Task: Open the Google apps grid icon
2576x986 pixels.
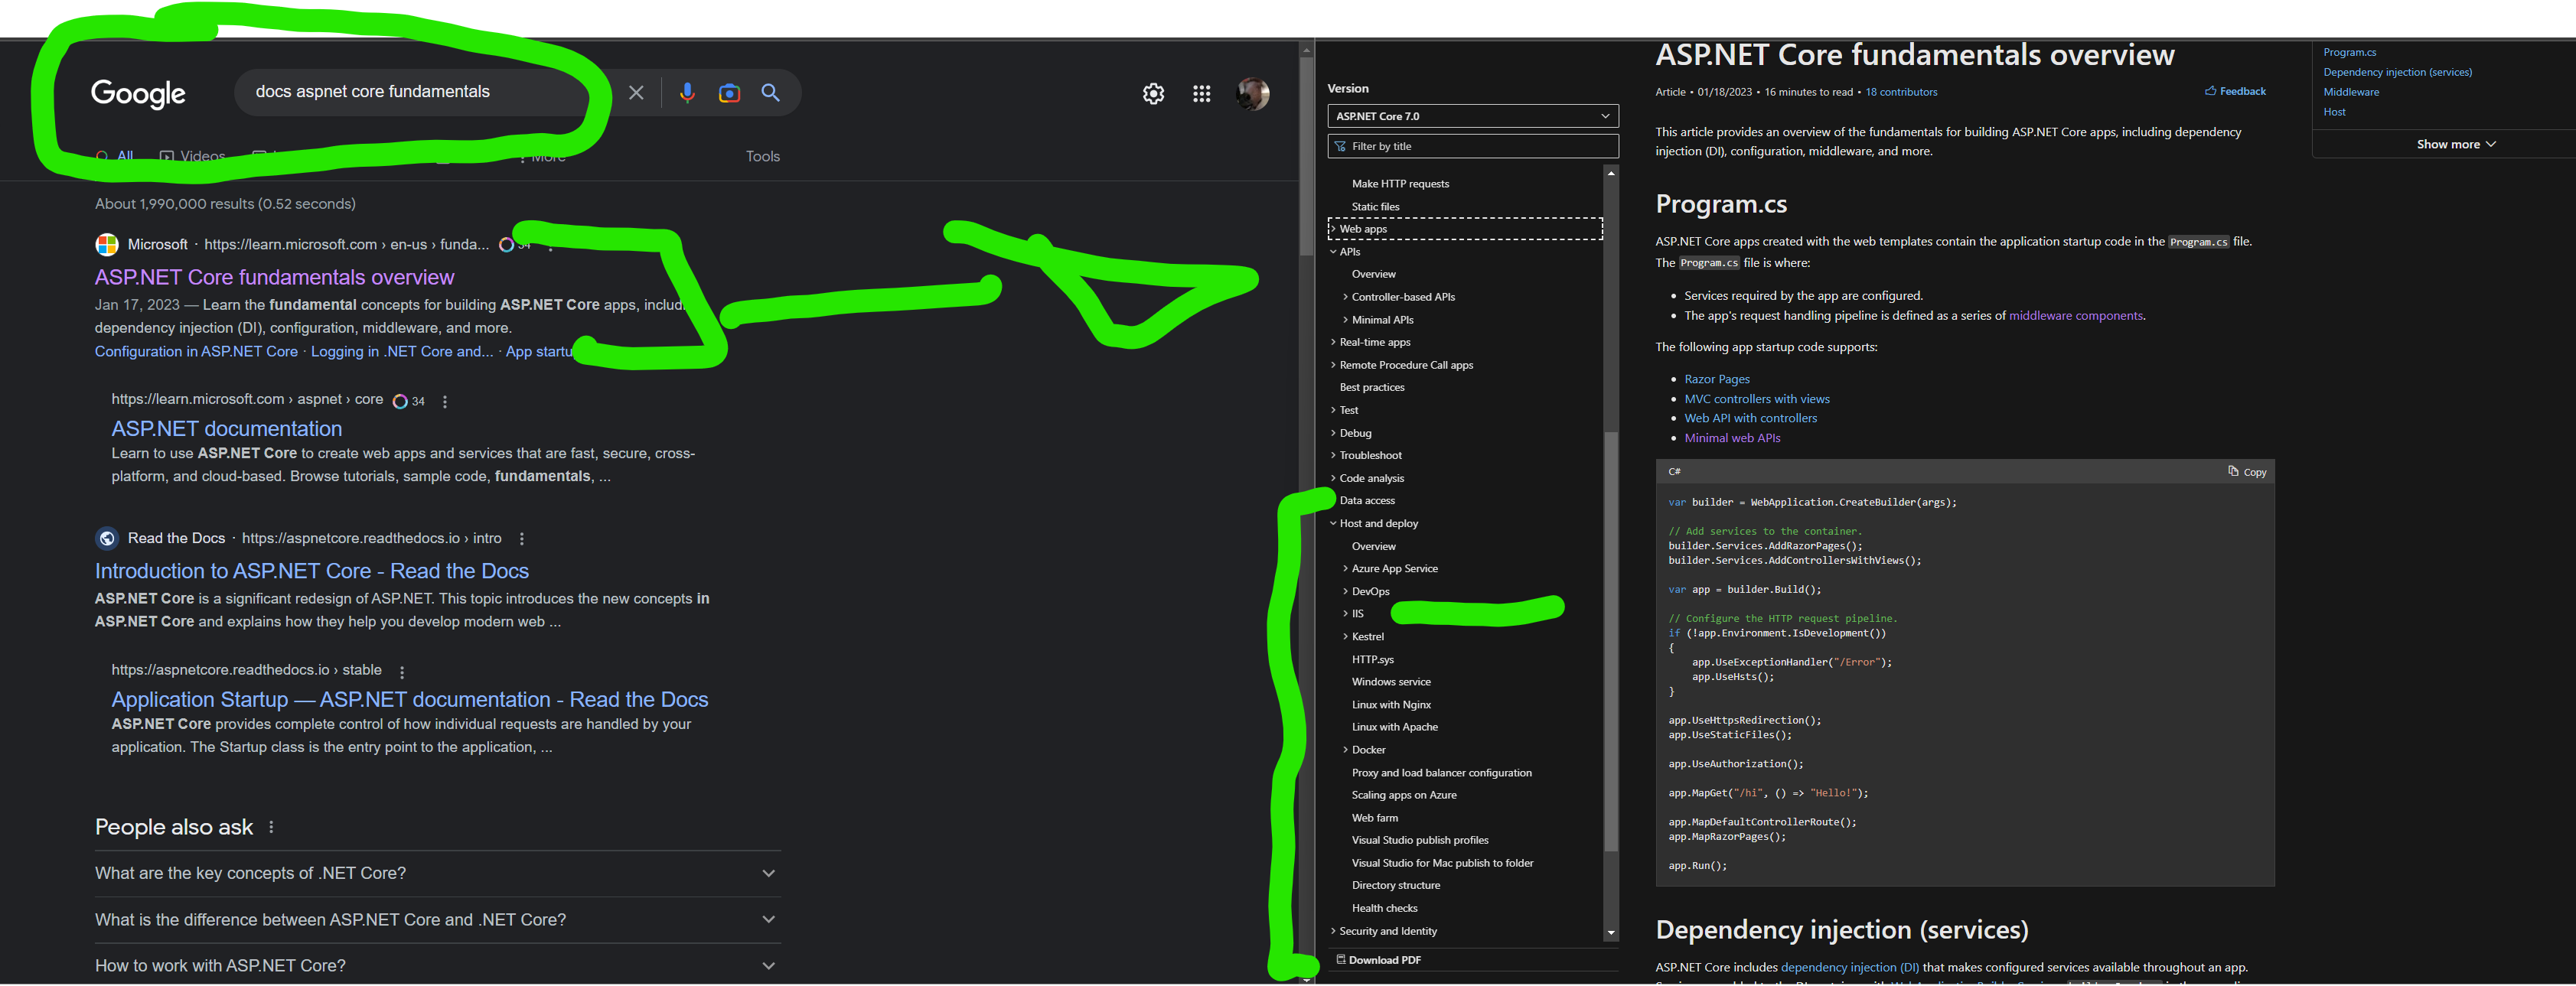Action: coord(1201,94)
